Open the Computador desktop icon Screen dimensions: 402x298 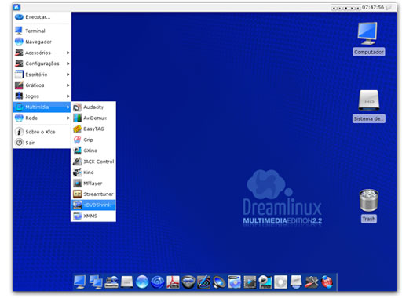368,38
